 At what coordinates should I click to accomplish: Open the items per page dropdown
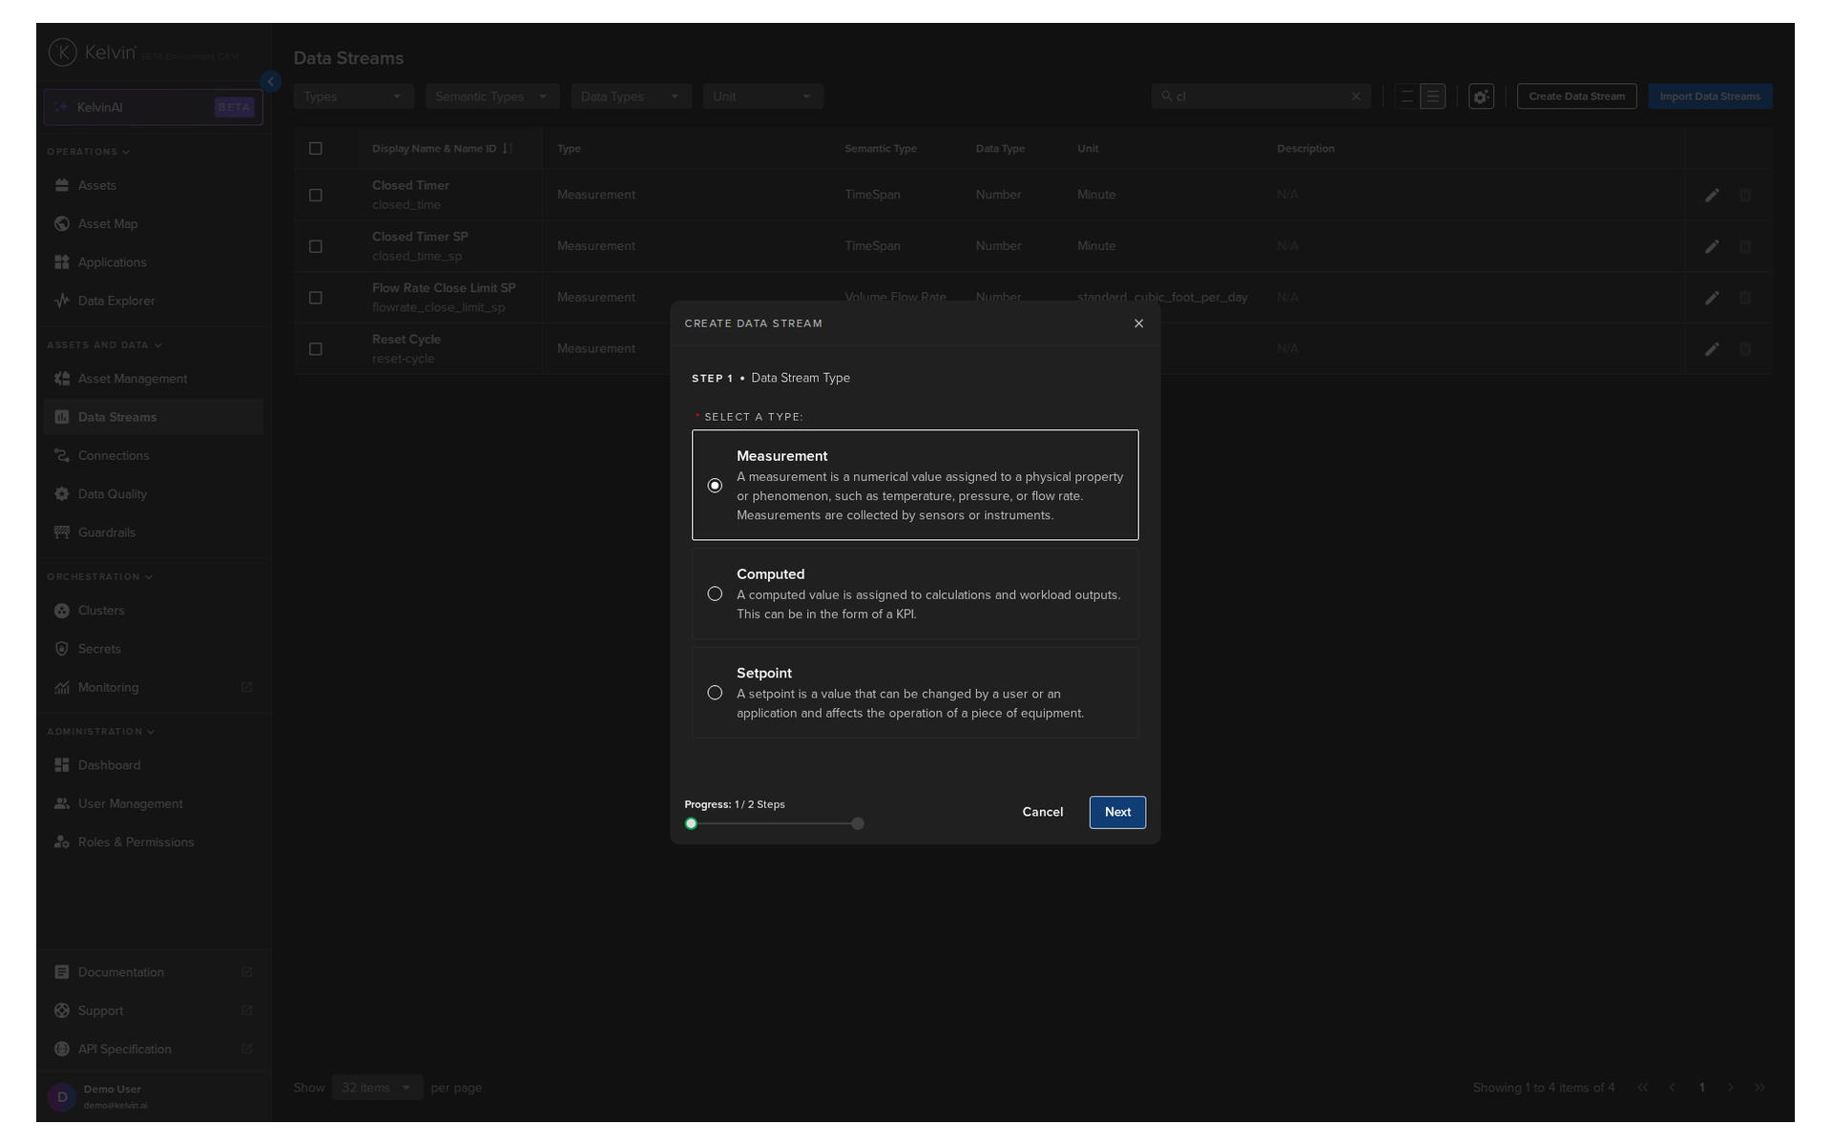(x=377, y=1088)
